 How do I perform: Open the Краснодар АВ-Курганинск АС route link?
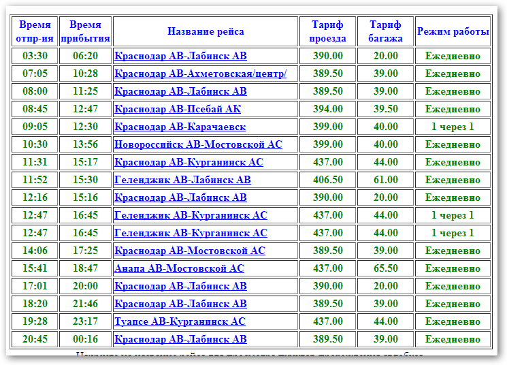tap(189, 162)
